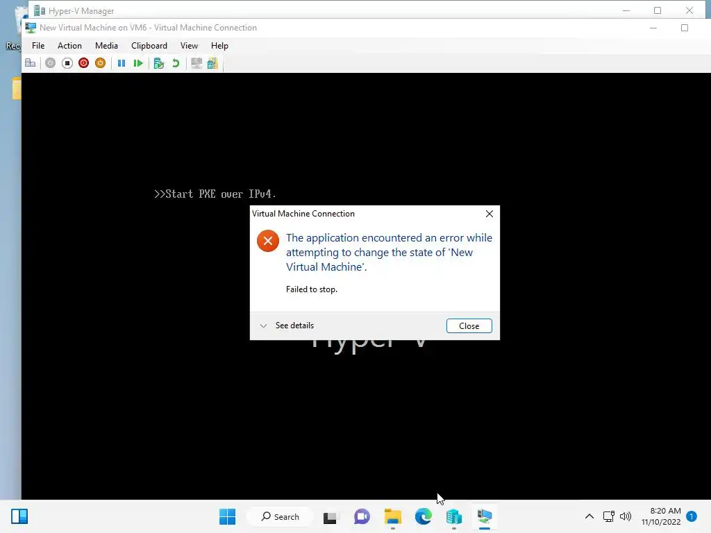Click the taskbar Search box
The width and height of the screenshot is (711, 533).
click(x=280, y=516)
